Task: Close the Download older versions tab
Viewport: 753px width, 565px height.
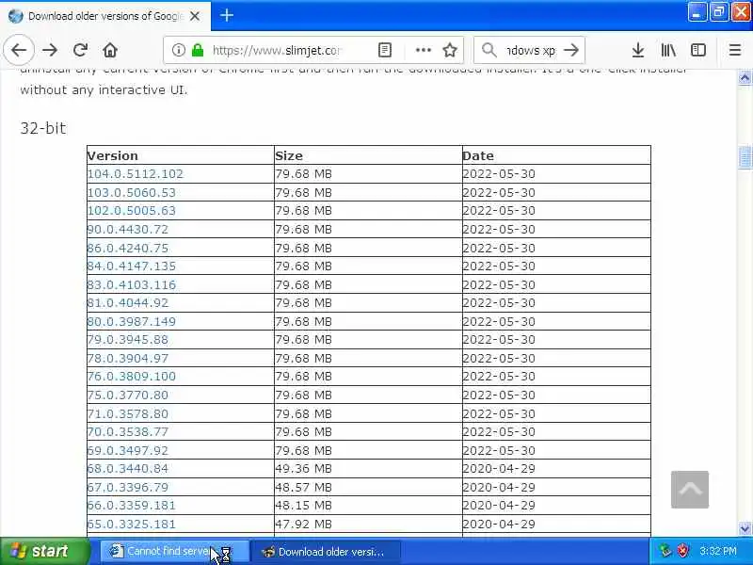Action: 195,16
